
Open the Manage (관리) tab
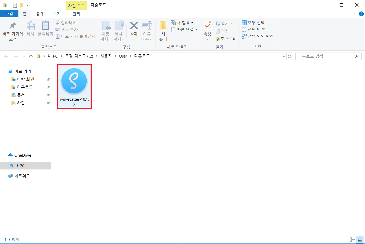coord(76,14)
